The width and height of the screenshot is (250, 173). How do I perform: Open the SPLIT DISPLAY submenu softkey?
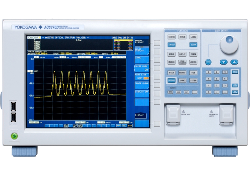click(142, 51)
